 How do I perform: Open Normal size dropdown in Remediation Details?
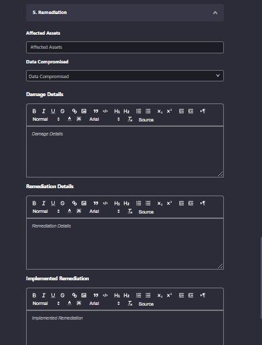(46, 212)
